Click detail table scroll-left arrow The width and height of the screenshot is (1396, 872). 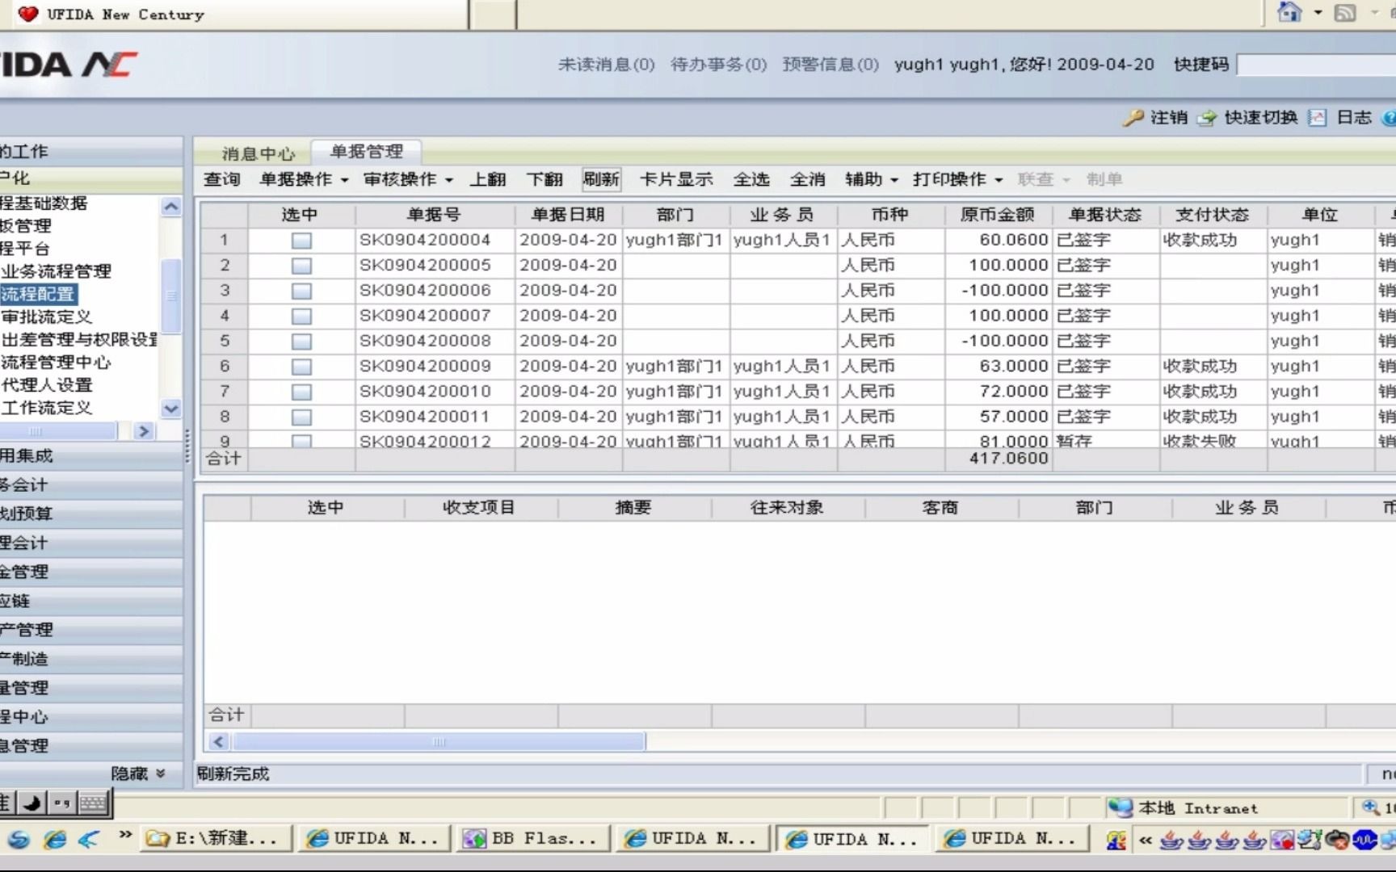click(x=218, y=741)
